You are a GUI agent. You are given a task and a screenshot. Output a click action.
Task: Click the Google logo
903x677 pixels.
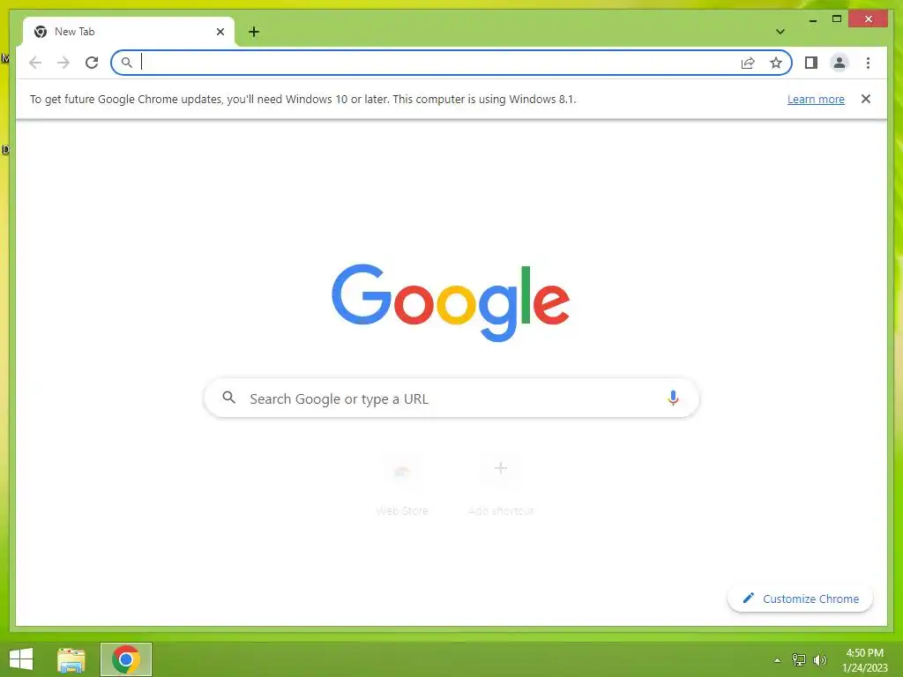pyautogui.click(x=451, y=302)
